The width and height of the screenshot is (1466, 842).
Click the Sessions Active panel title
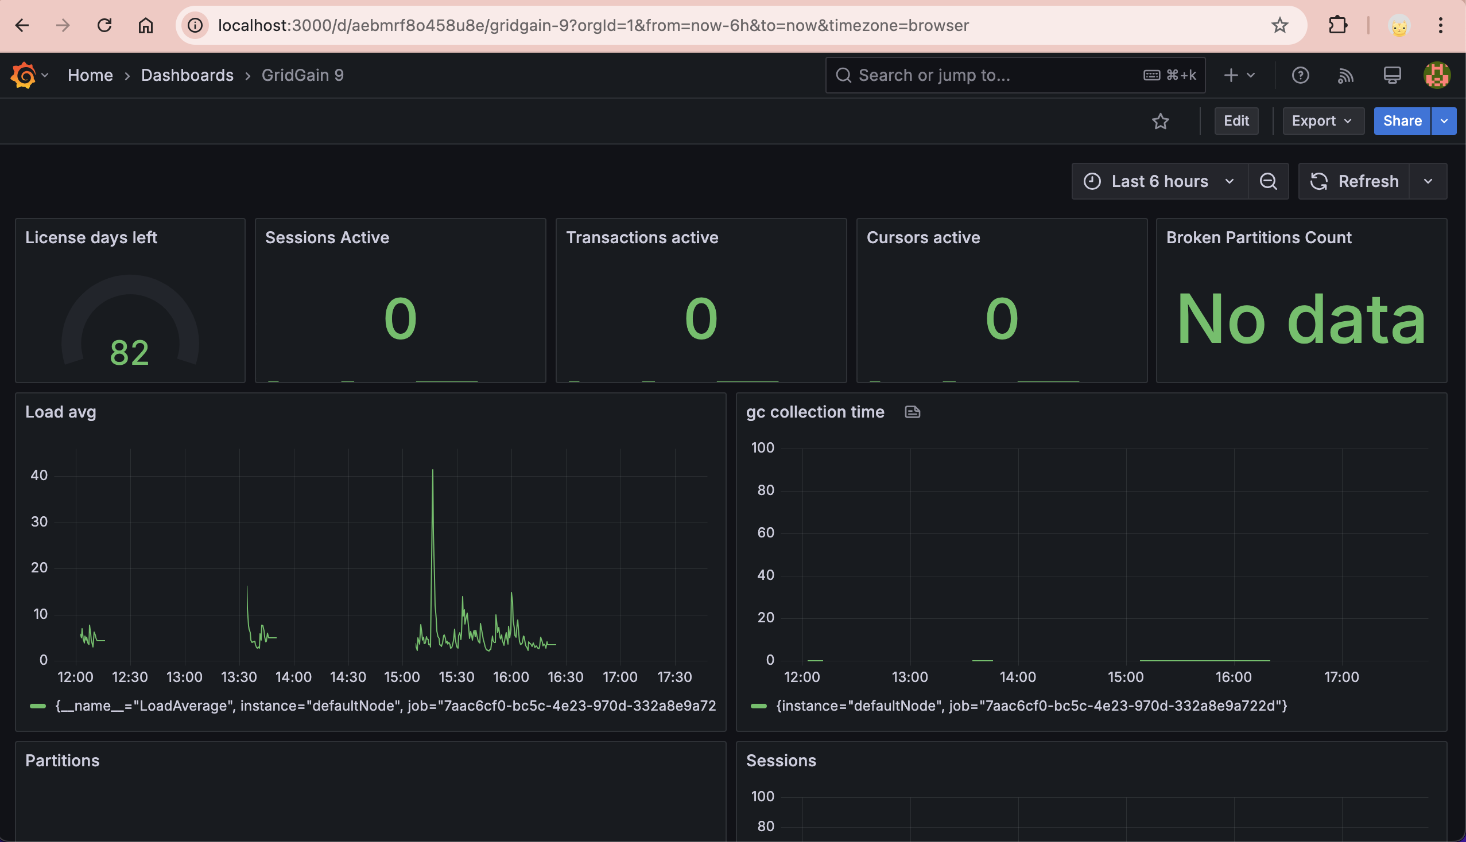[327, 237]
